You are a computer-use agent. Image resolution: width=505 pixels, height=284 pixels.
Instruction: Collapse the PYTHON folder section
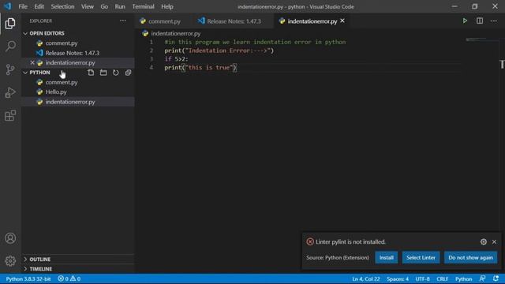pos(39,73)
